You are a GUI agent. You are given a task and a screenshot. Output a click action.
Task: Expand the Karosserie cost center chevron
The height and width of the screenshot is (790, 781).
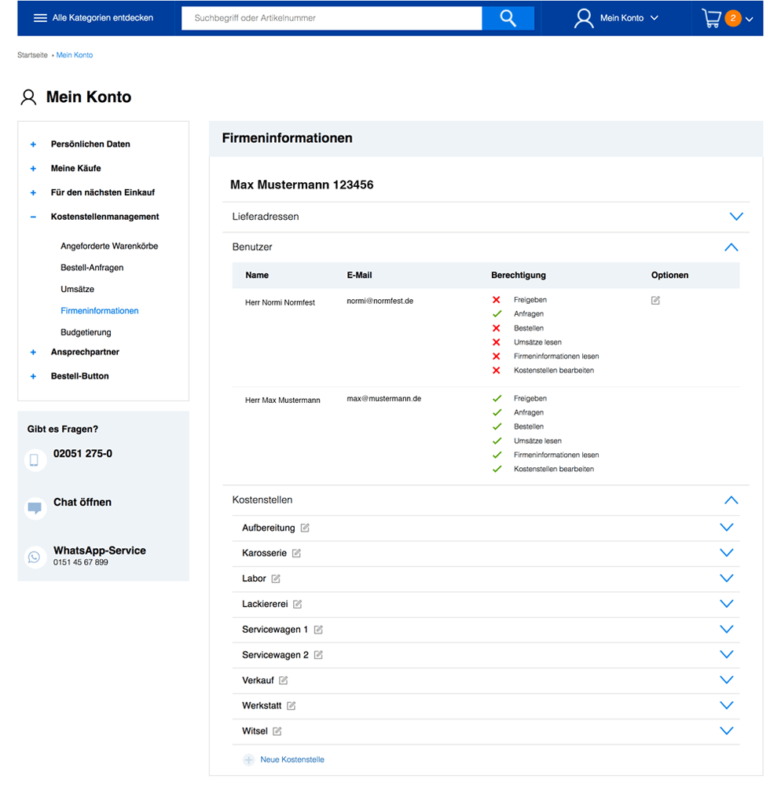pyautogui.click(x=726, y=553)
